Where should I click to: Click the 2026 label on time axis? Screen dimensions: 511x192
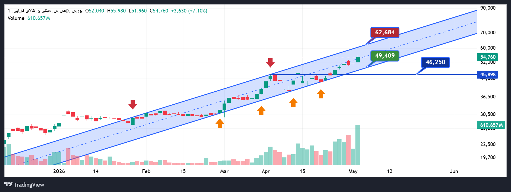59,171
